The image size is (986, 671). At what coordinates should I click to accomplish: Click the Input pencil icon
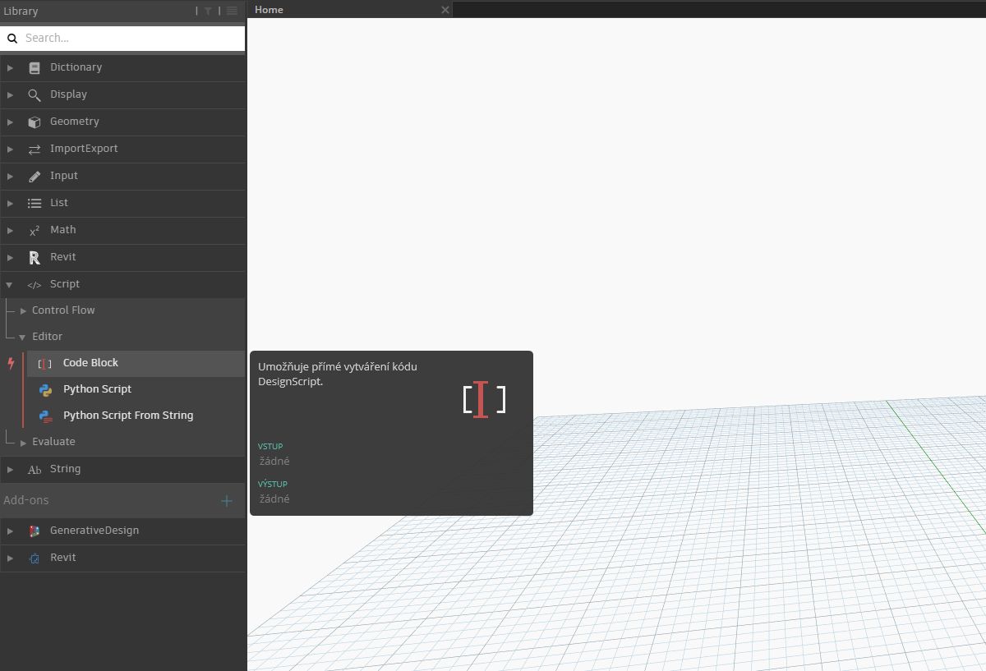coord(34,176)
